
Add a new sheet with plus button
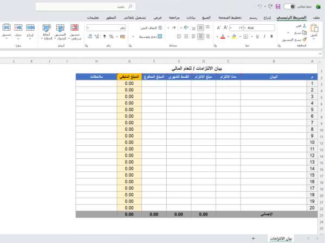253,238
